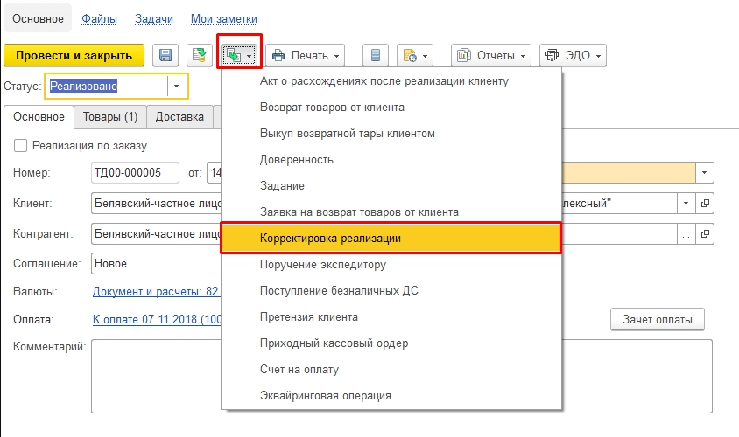Open the Print menu with printer icon
739x437 pixels.
coord(306,55)
